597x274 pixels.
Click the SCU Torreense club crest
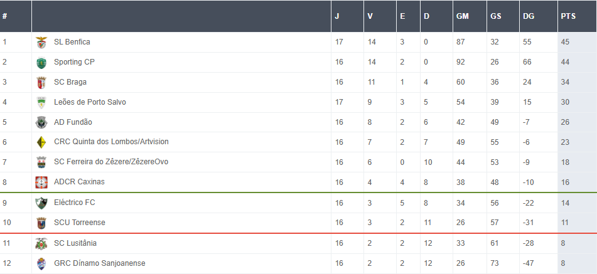41,223
